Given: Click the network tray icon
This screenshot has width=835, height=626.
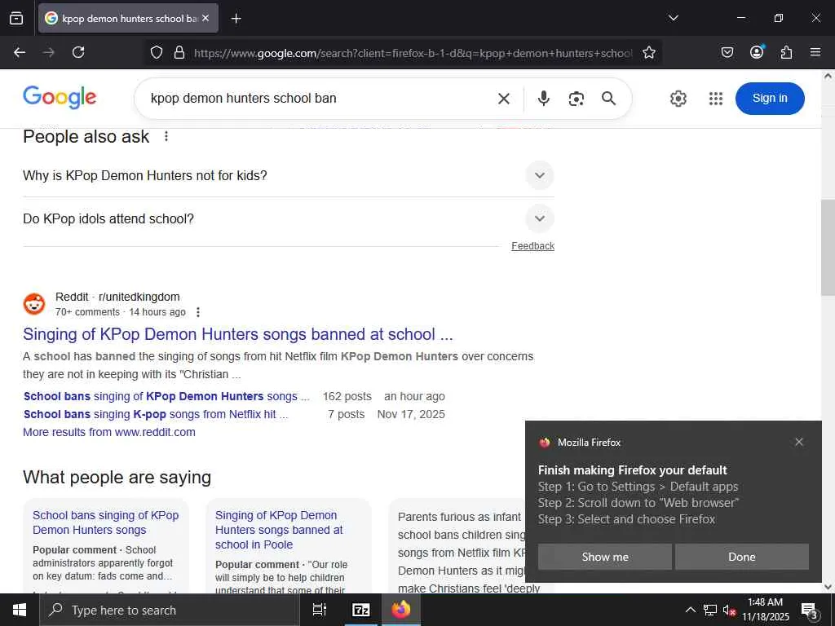Looking at the screenshot, I should (x=710, y=610).
